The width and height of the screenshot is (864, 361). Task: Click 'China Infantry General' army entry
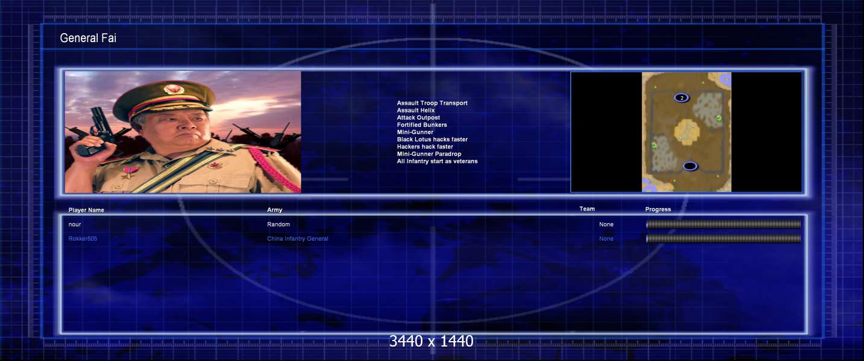click(297, 239)
